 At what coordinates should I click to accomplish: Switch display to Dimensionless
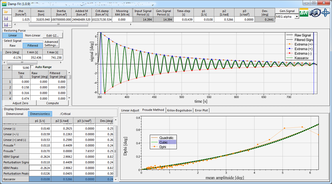(40, 114)
